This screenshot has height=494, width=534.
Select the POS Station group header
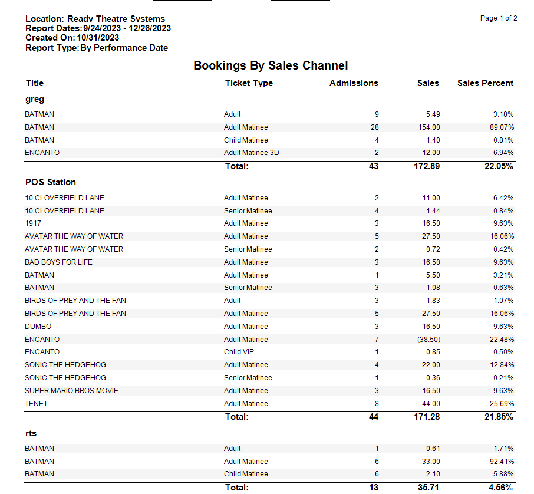tap(51, 182)
